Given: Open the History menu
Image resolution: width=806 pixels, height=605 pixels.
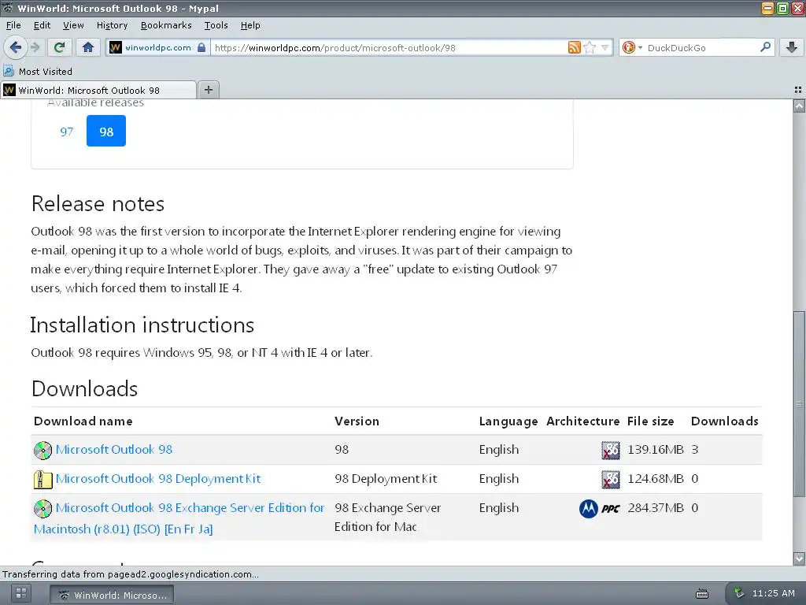Looking at the screenshot, I should [x=112, y=25].
